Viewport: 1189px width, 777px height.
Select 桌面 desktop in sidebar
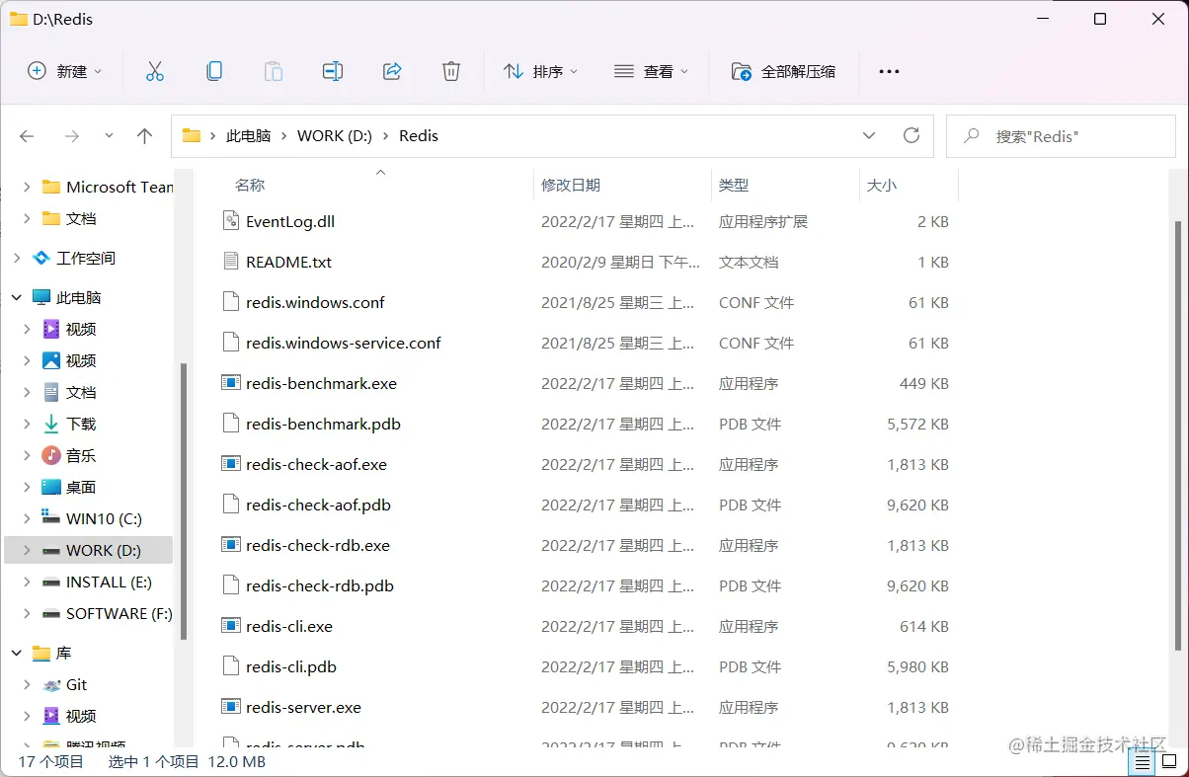coord(81,487)
